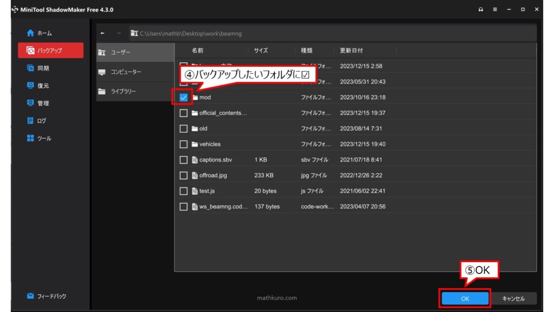This screenshot has width=554, height=312.
Task: Select the vehicles folder name
Action: [x=210, y=144]
